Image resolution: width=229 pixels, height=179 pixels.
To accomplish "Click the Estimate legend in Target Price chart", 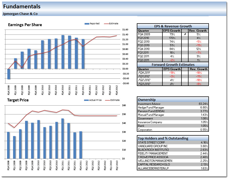I will (112, 100).
